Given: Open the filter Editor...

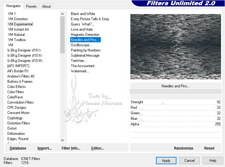Looking at the screenshot, I should (x=97, y=148).
